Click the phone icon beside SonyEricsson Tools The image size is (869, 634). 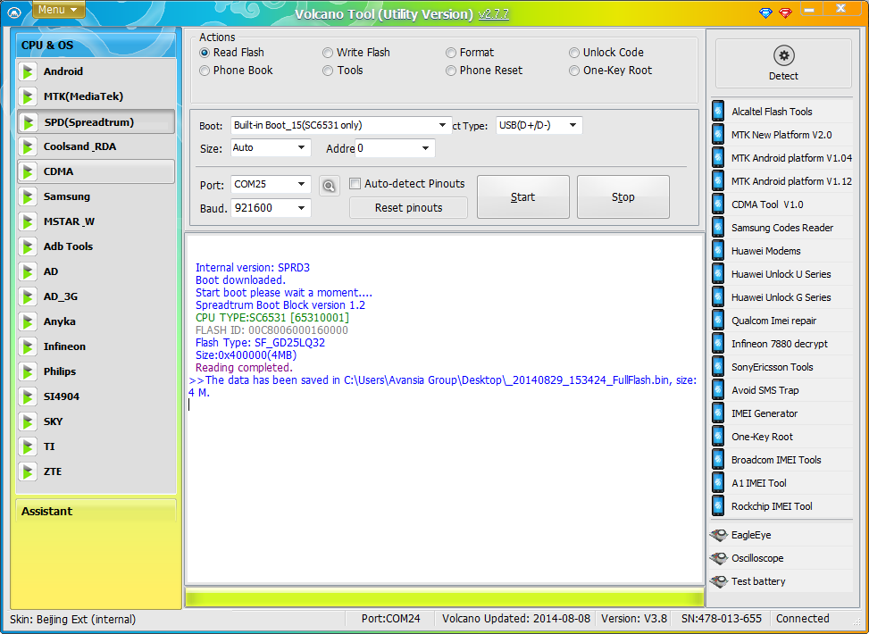718,367
